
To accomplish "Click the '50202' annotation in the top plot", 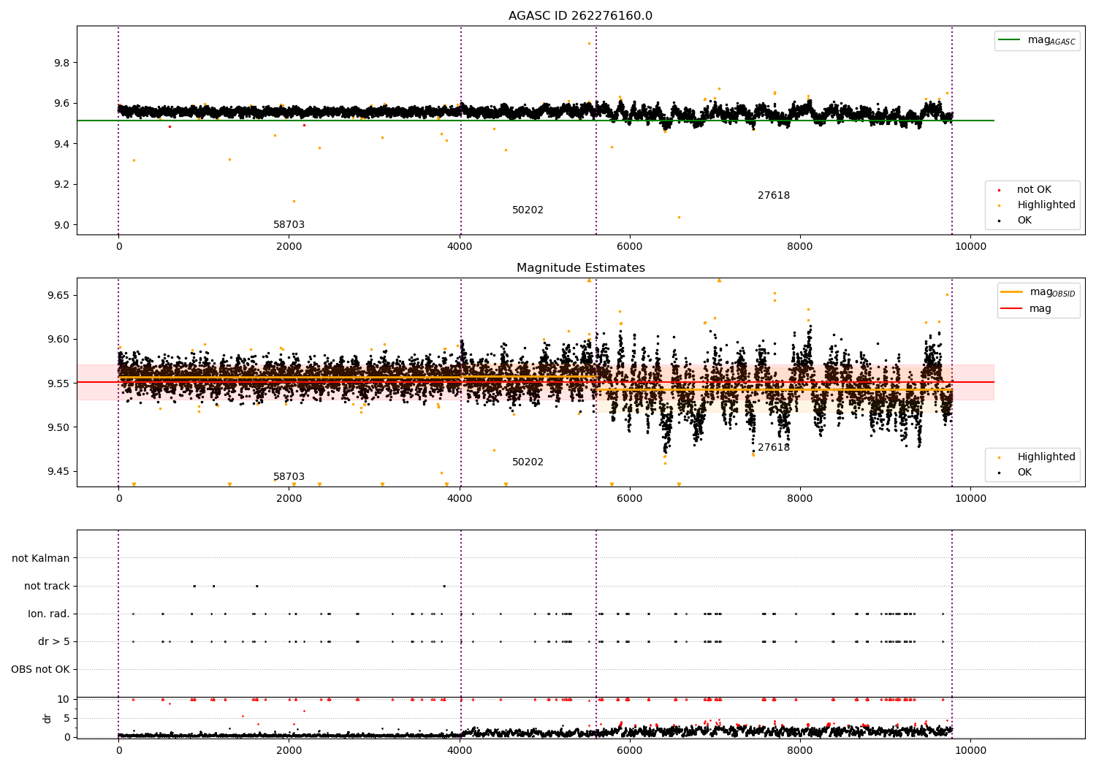I will [528, 210].
